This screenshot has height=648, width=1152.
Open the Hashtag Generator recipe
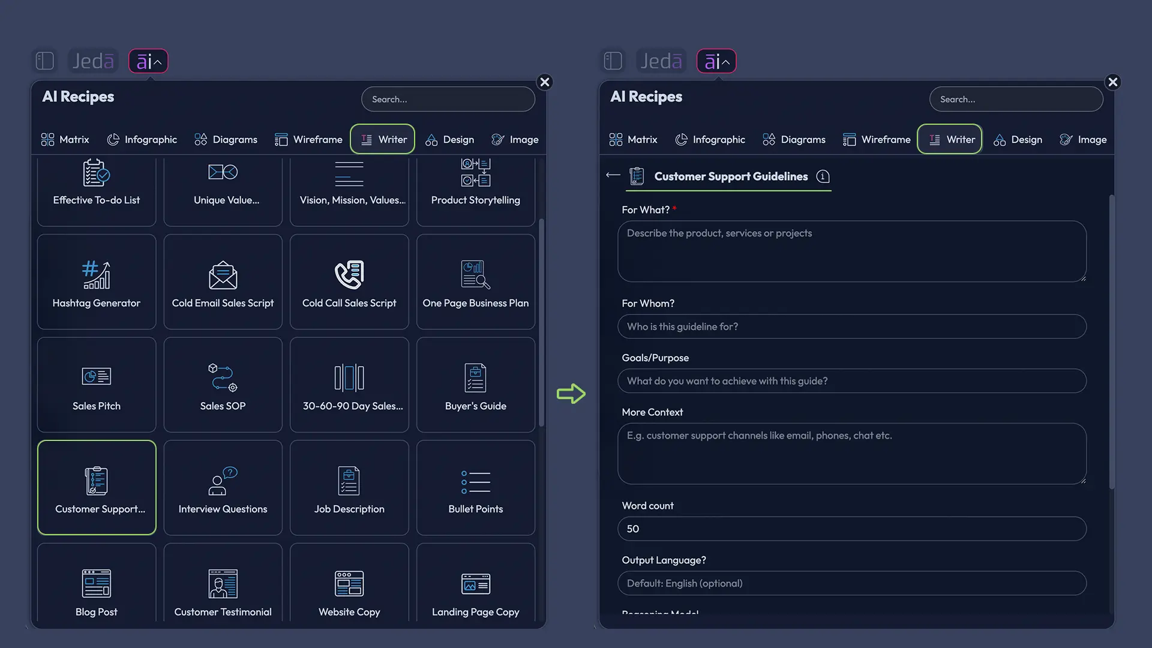point(97,282)
